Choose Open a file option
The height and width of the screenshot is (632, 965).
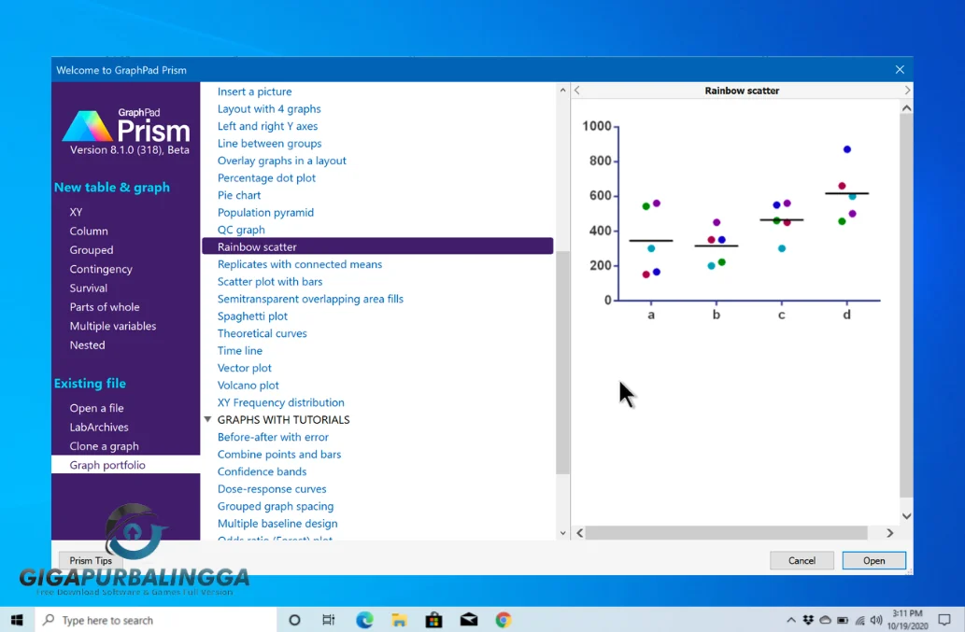(96, 408)
